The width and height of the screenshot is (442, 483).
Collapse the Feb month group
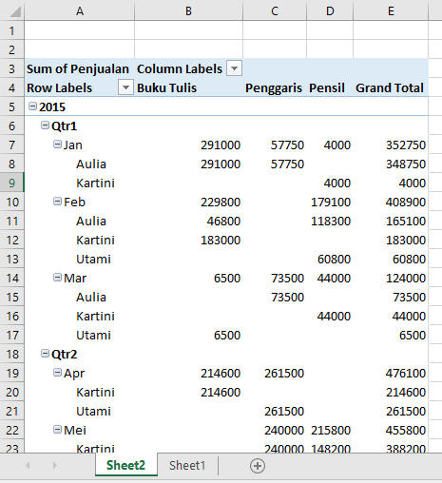point(57,202)
